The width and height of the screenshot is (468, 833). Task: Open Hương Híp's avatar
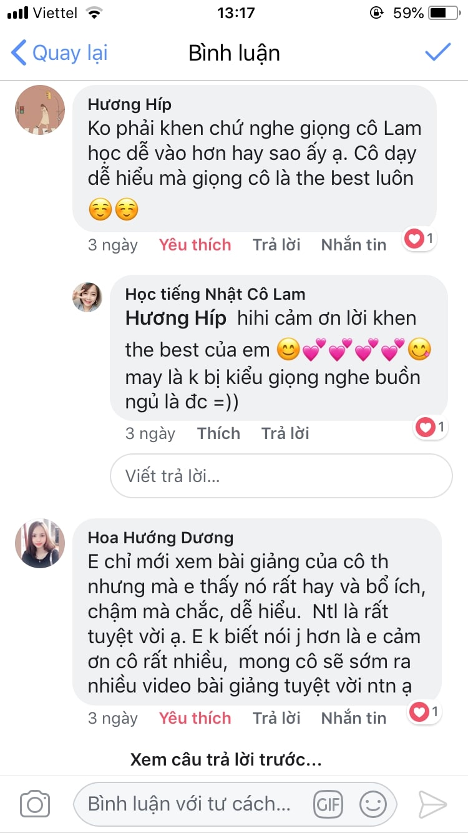click(x=40, y=109)
